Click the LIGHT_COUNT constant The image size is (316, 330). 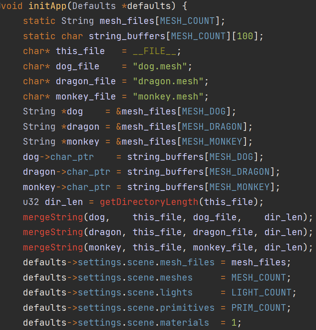coord(261,292)
